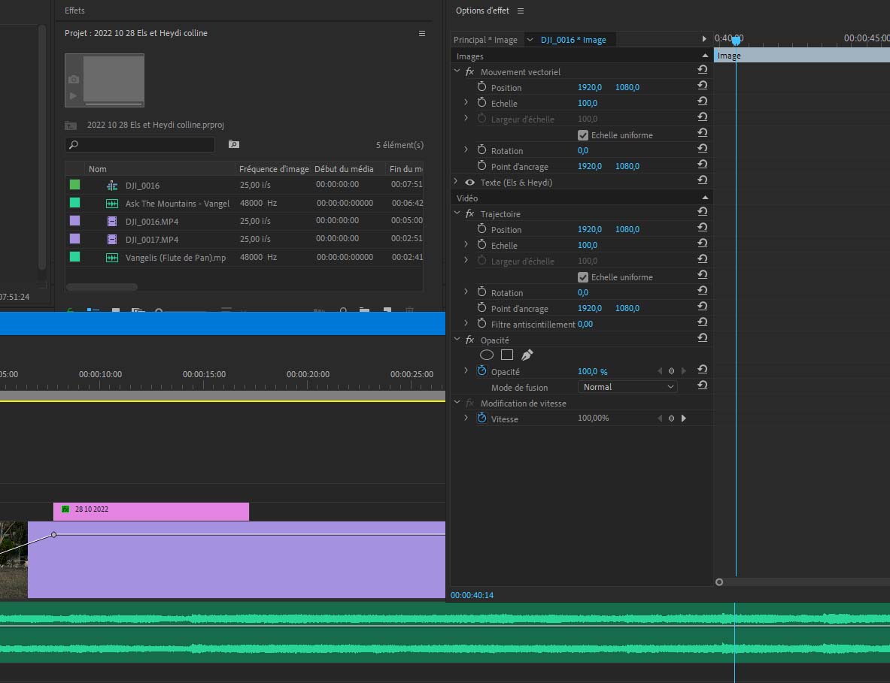Toggle Rotation animation stopwatch in Mouvement vectoriel
The height and width of the screenshot is (683, 890).
coord(482,150)
